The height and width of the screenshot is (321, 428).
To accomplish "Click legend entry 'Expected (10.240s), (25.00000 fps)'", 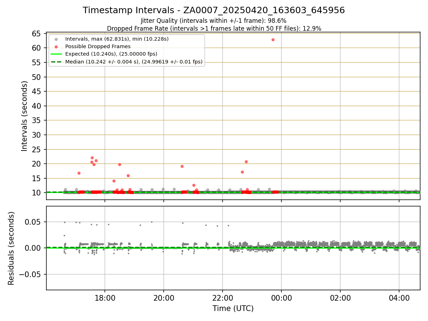I will [x=111, y=54].
